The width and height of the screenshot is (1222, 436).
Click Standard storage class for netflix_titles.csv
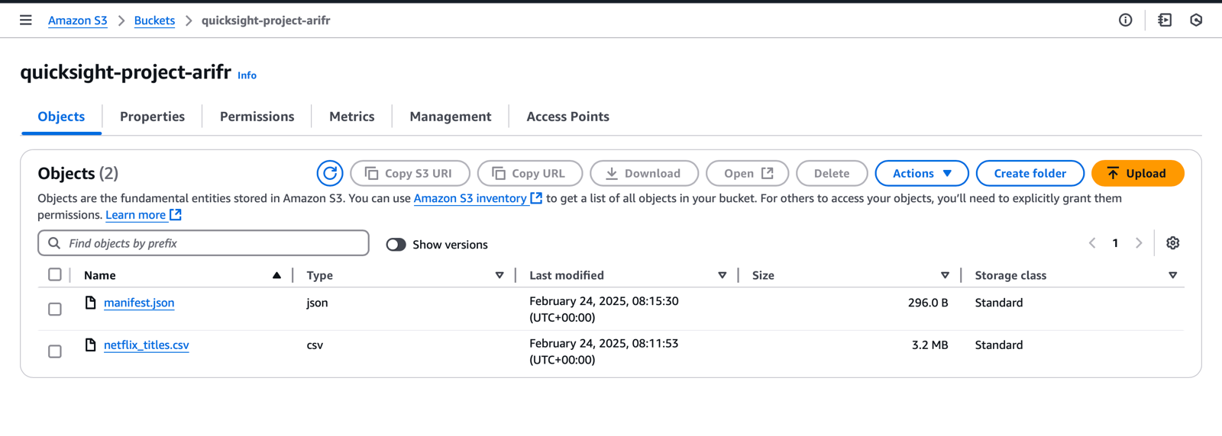(998, 345)
